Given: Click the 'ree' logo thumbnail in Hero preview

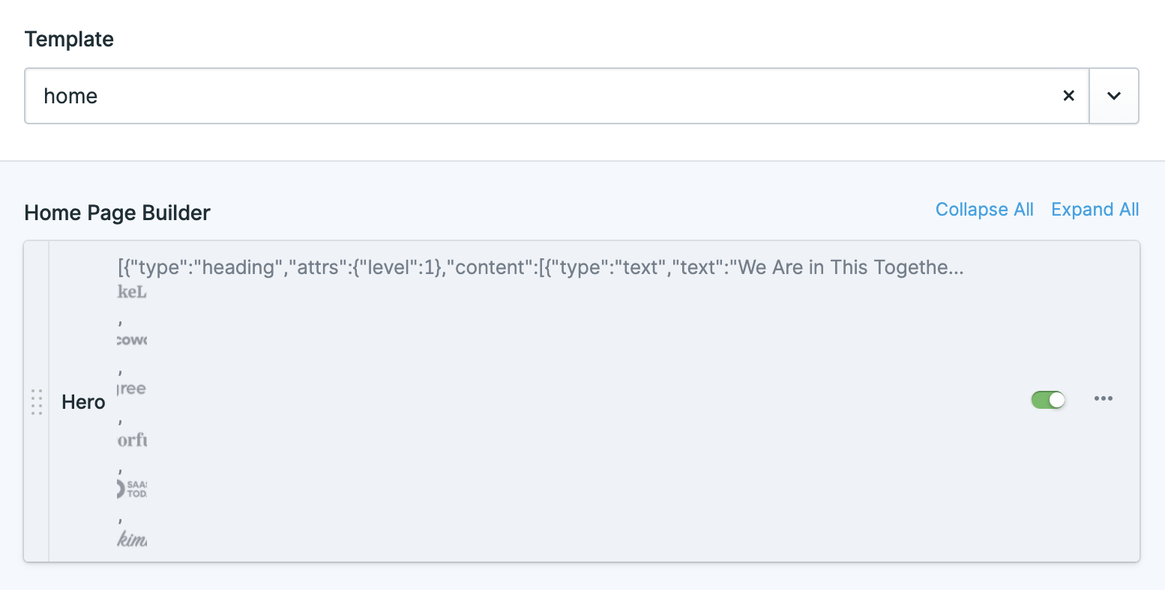Looking at the screenshot, I should point(132,388).
